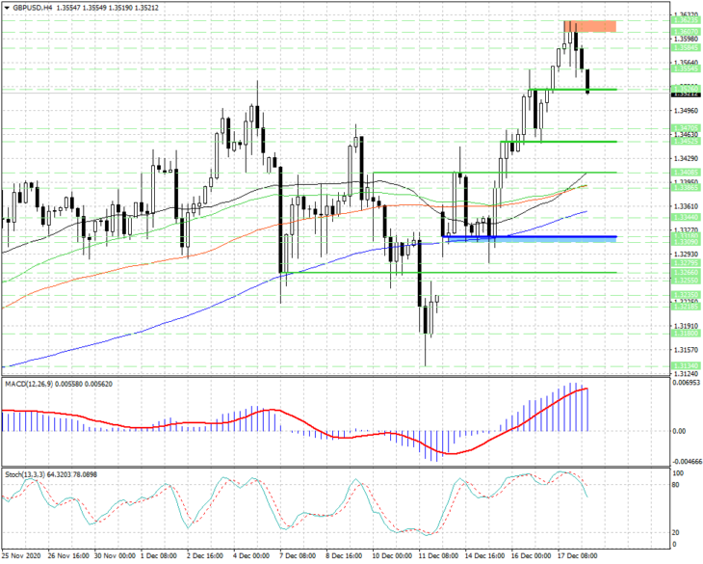
Task: Click the black current price label
Action: pyautogui.click(x=686, y=94)
